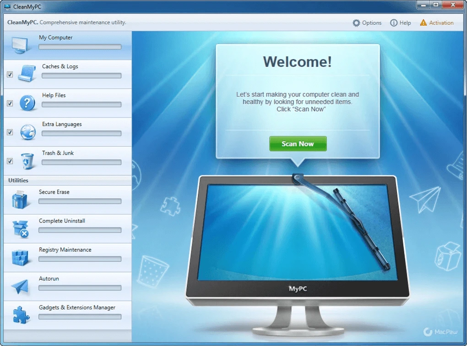This screenshot has height=346, width=467.
Task: Uncheck Extra Languages from the scan
Action: [x=10, y=132]
